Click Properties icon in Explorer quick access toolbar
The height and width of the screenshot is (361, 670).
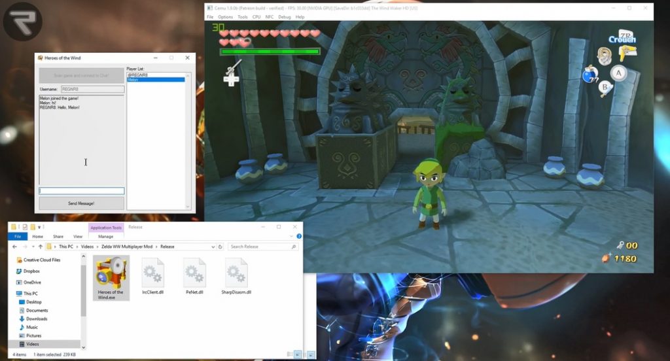coord(25,227)
